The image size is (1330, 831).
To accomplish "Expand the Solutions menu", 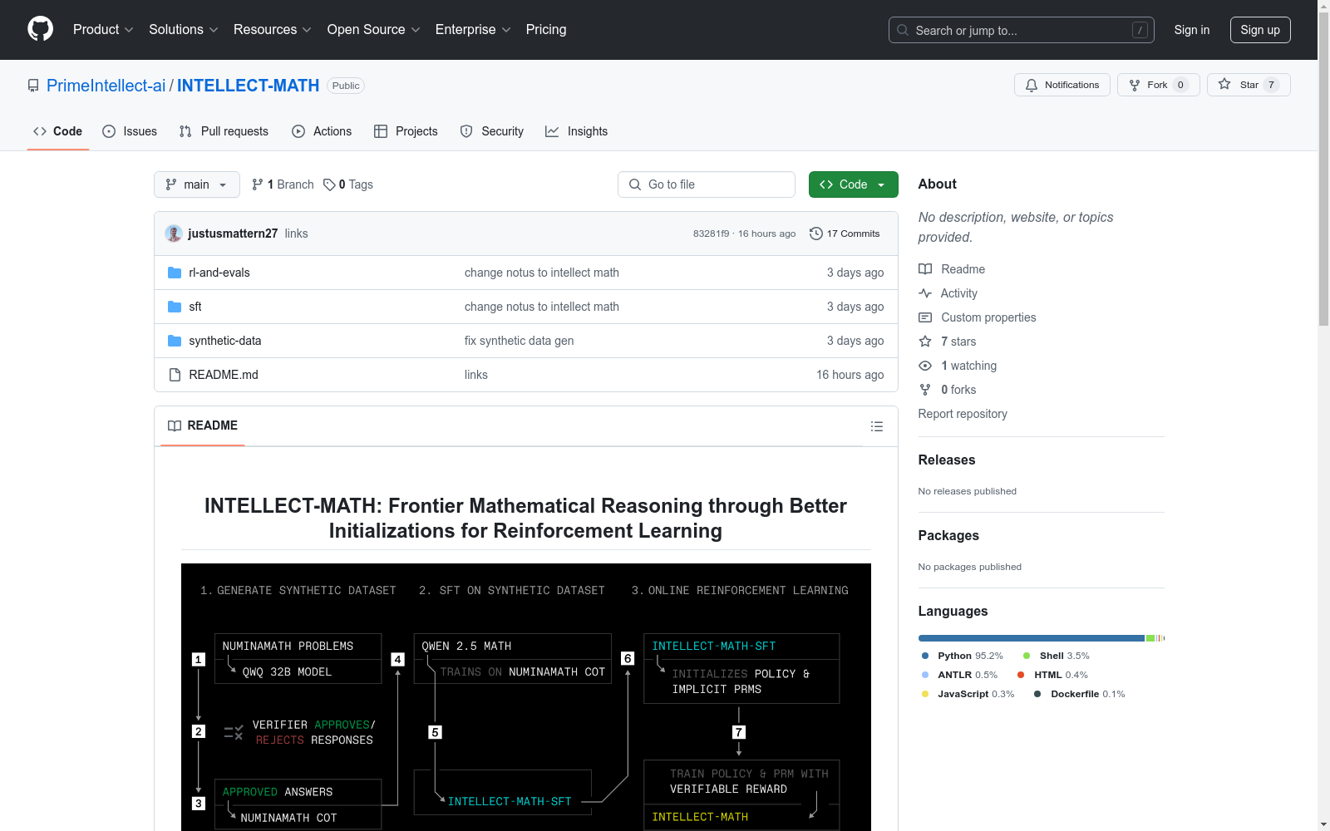I will 184,30.
